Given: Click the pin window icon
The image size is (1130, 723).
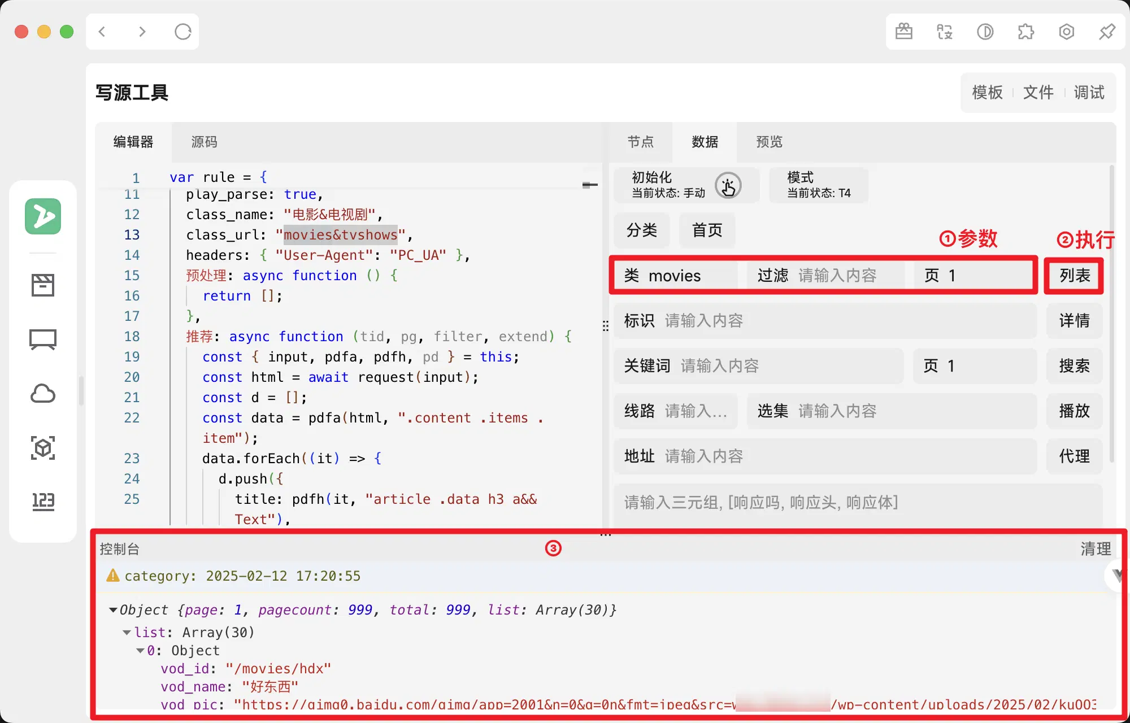Looking at the screenshot, I should [1107, 32].
